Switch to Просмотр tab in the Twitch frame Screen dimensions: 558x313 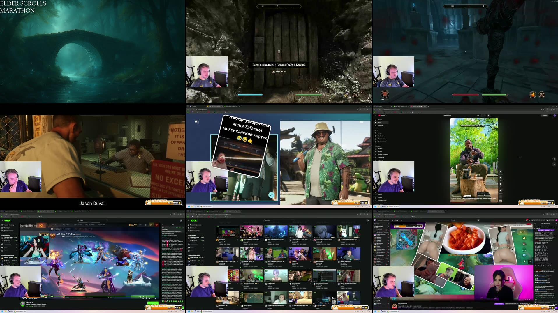click(395, 220)
